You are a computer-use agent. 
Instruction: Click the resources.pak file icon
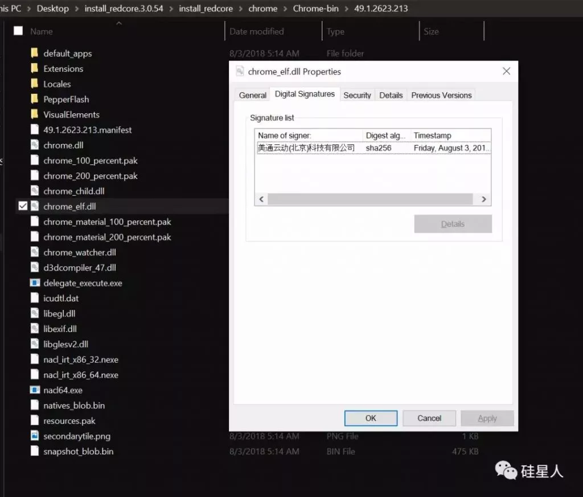pos(35,420)
